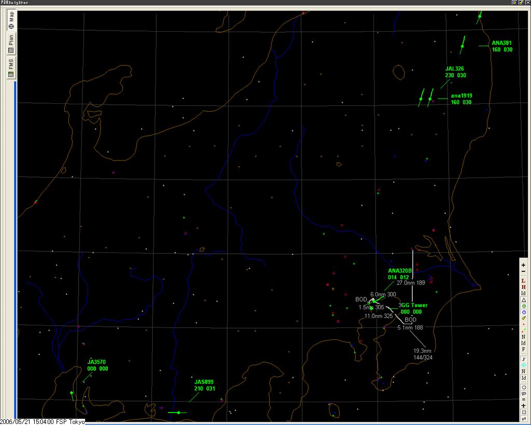Toggle the green circle symbol button
Viewport: 531px width, 425px height.
[x=524, y=306]
